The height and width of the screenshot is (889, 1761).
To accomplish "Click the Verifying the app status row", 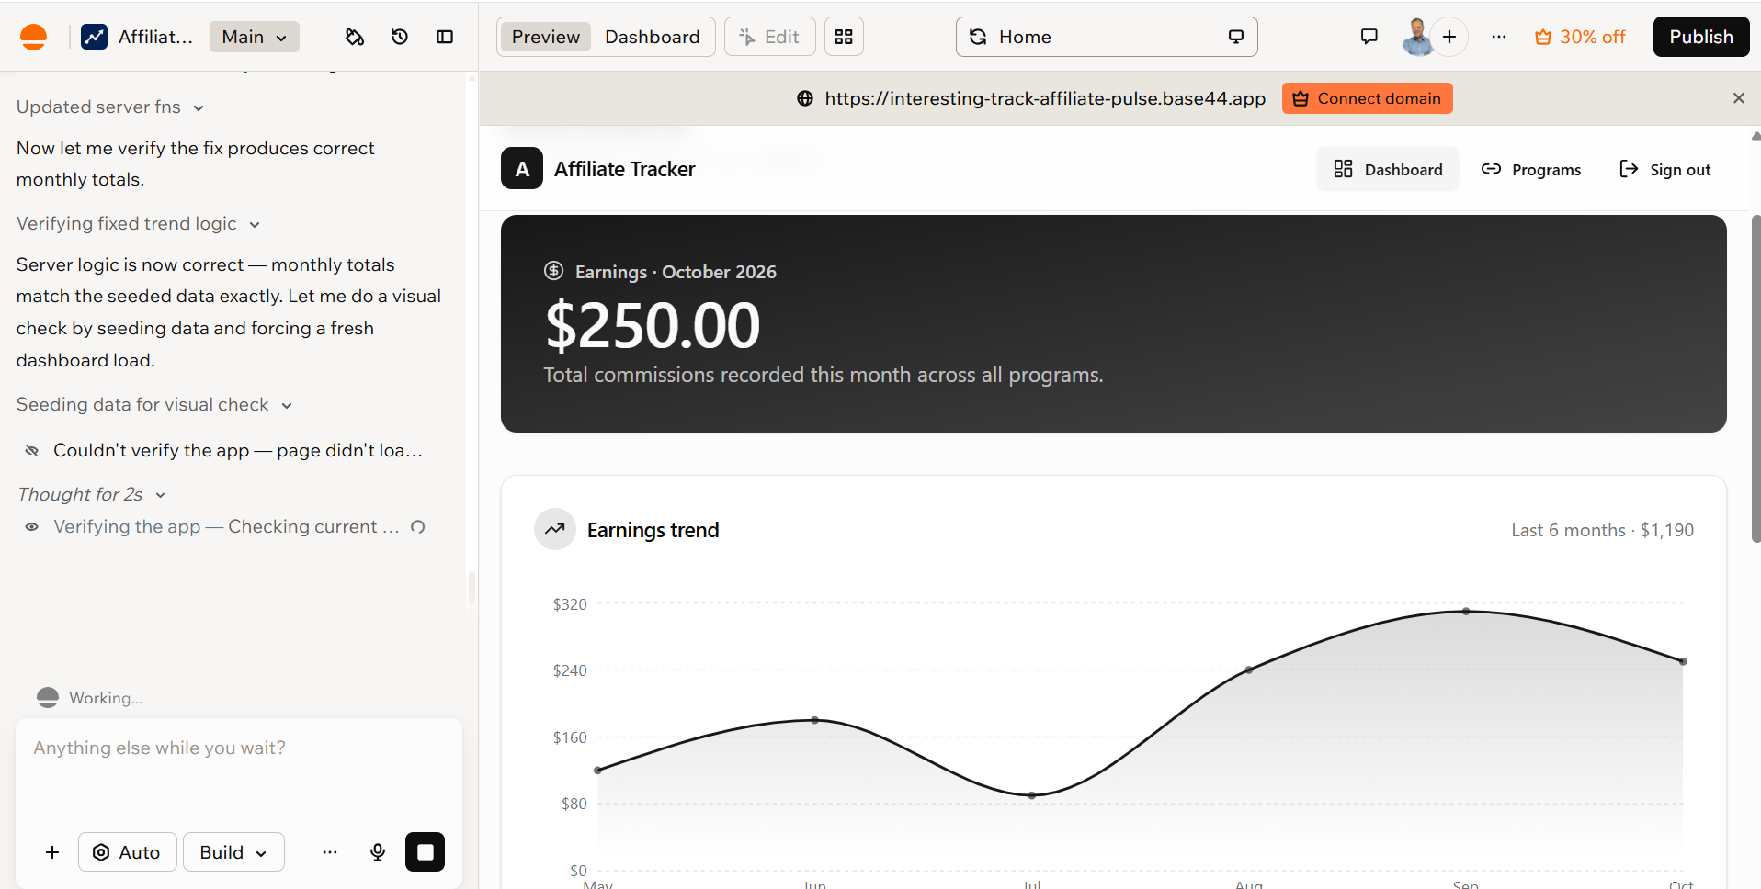I will [x=225, y=527].
